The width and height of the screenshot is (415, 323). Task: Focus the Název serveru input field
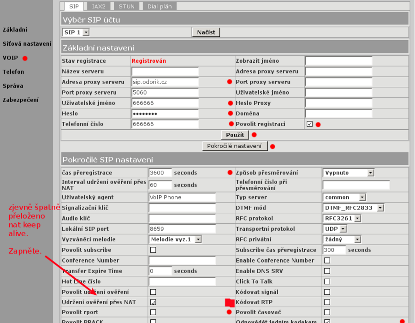[165, 72]
